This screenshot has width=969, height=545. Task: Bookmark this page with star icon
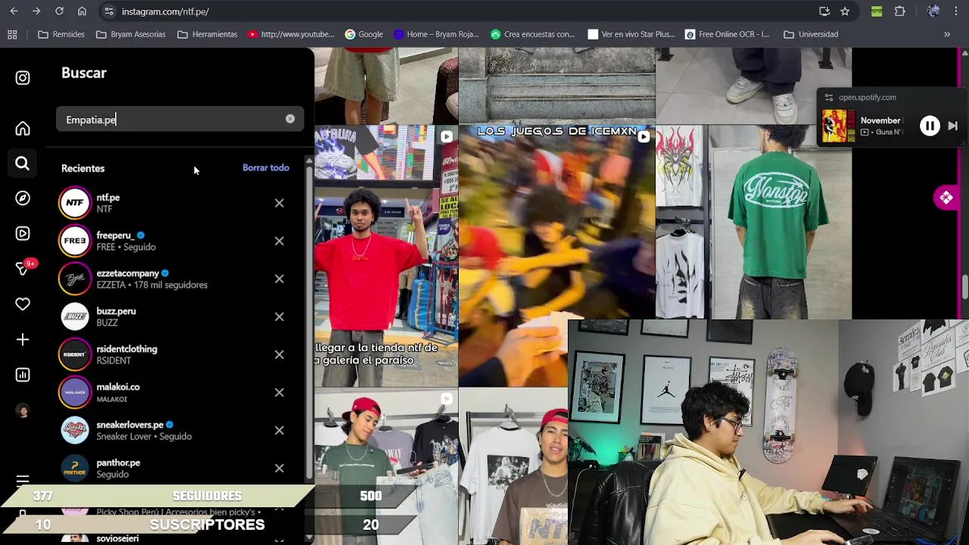pyautogui.click(x=845, y=11)
